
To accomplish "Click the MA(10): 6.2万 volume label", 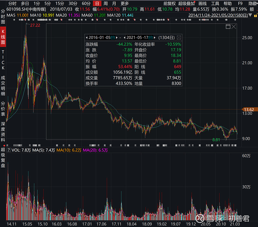I will pyautogui.click(x=69, y=150).
